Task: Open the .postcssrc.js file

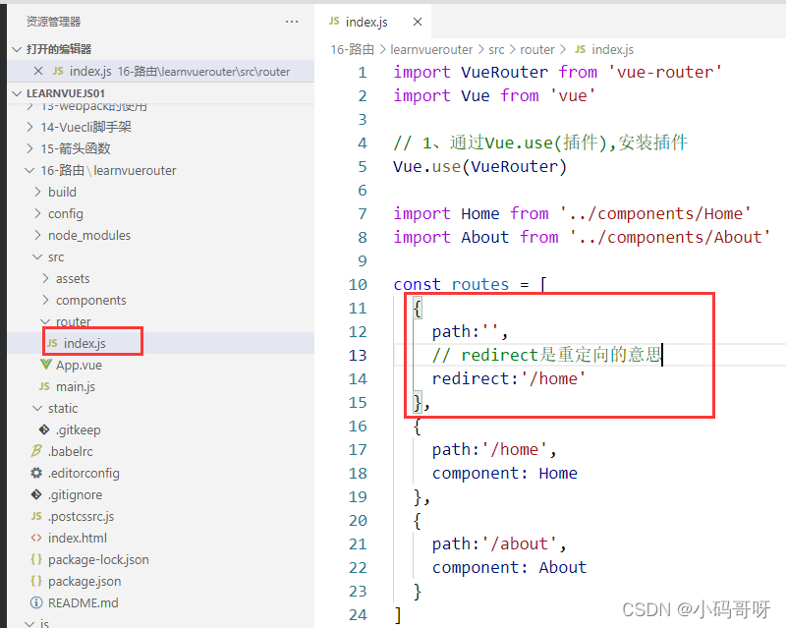Action: (x=81, y=516)
